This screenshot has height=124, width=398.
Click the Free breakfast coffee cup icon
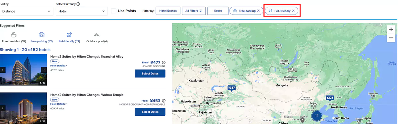(x=14, y=35)
